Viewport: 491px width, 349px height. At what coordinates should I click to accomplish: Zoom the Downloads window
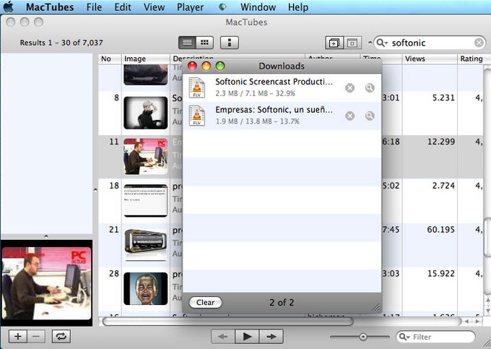point(220,66)
